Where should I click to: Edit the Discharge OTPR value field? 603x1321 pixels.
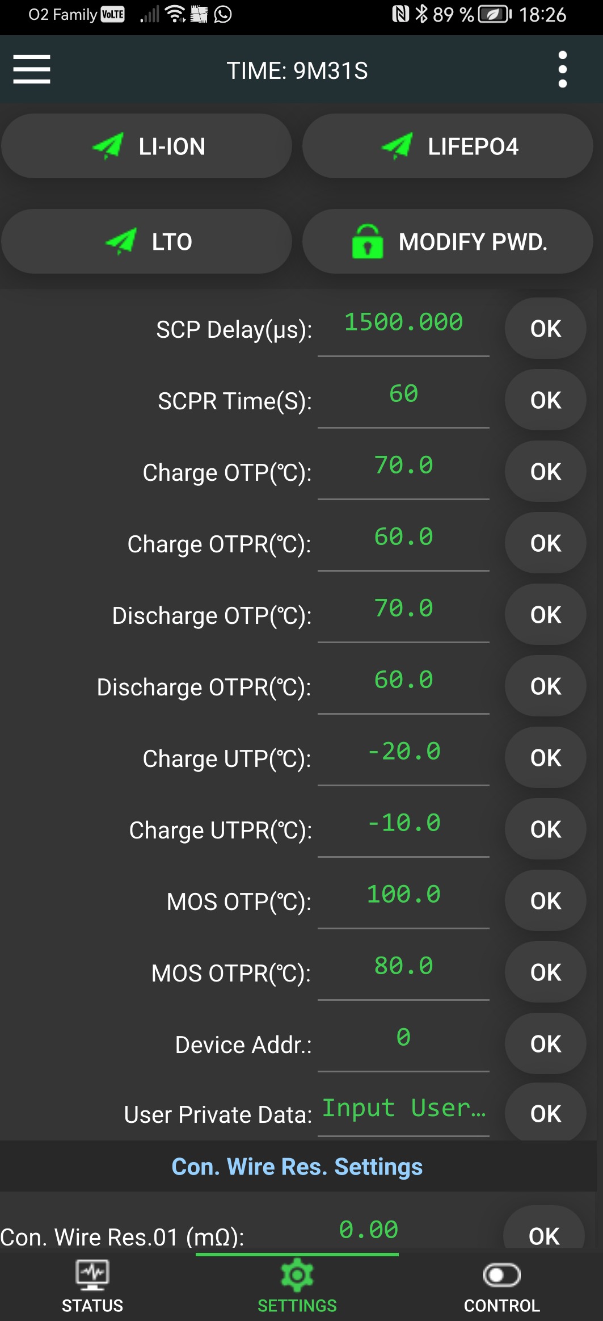[x=403, y=681]
